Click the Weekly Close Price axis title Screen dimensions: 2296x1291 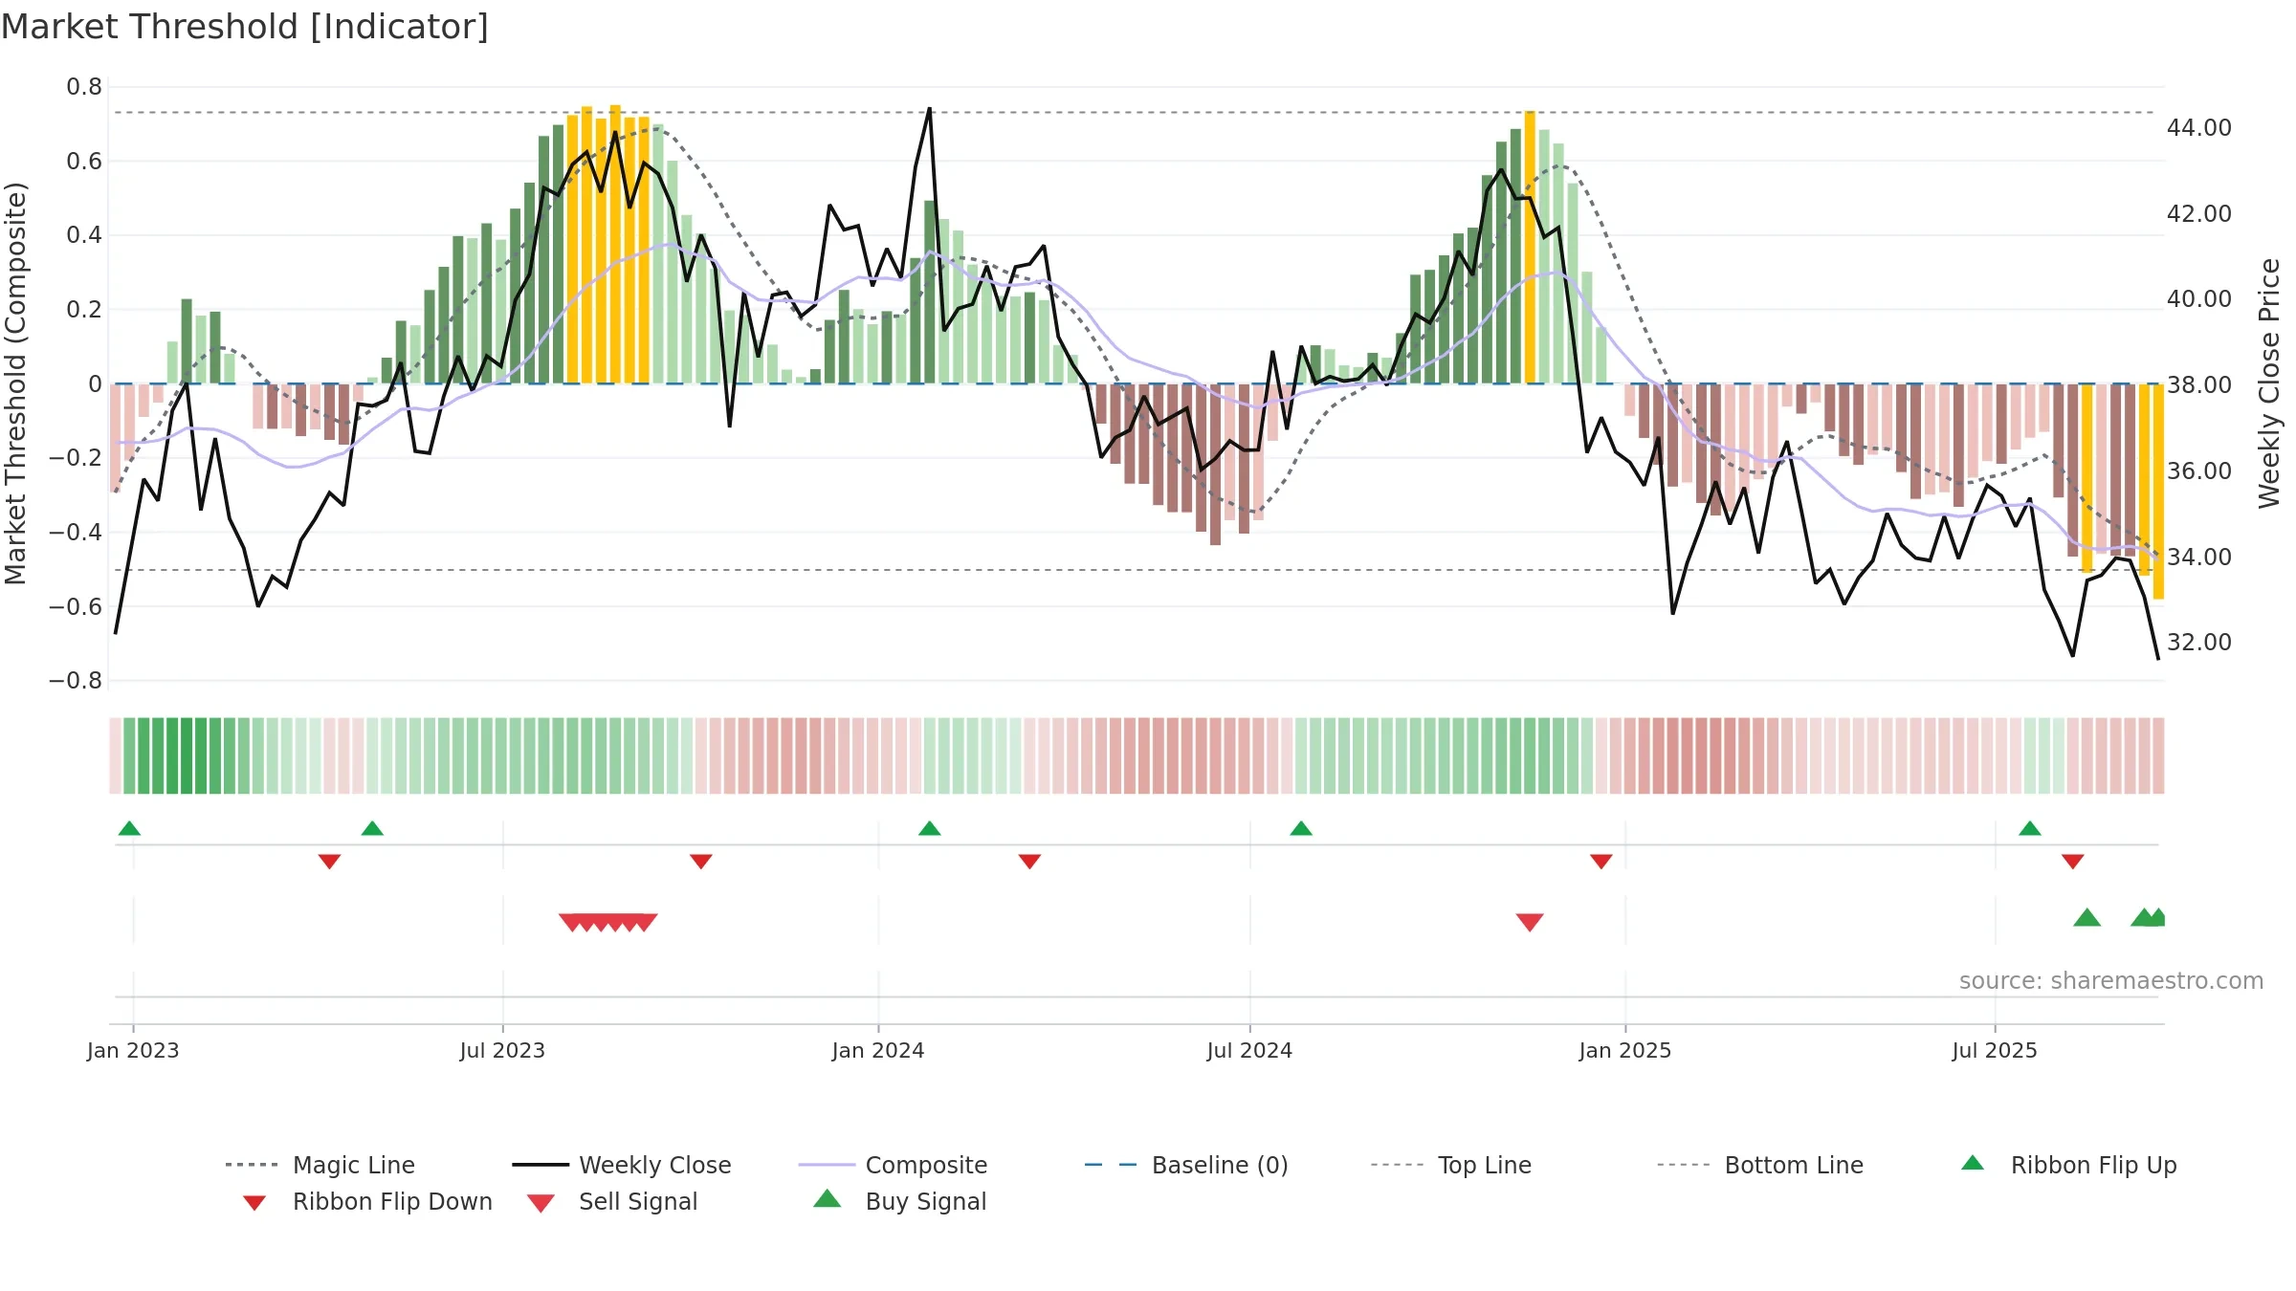[2269, 383]
